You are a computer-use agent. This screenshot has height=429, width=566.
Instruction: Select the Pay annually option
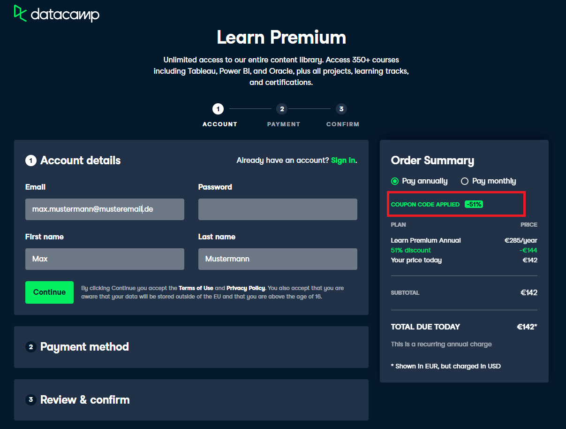pyautogui.click(x=419, y=181)
